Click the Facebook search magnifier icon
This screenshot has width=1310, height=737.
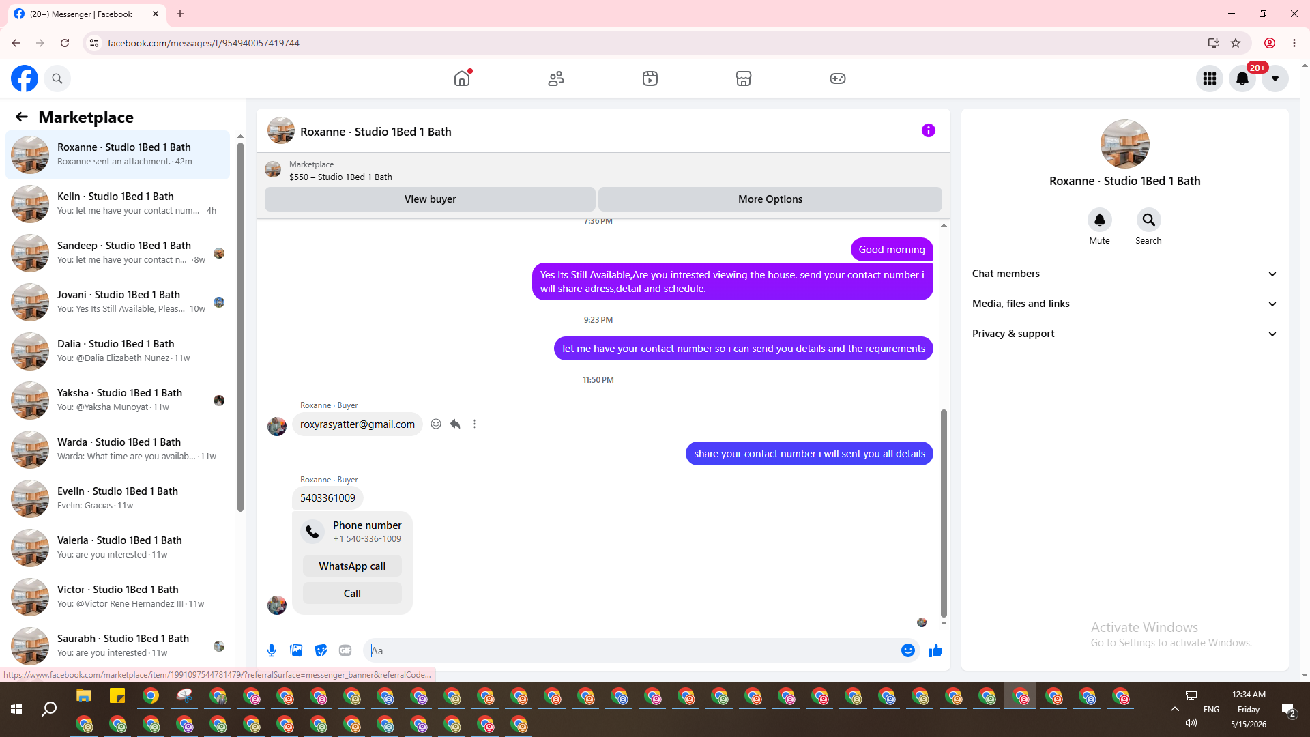[57, 78]
